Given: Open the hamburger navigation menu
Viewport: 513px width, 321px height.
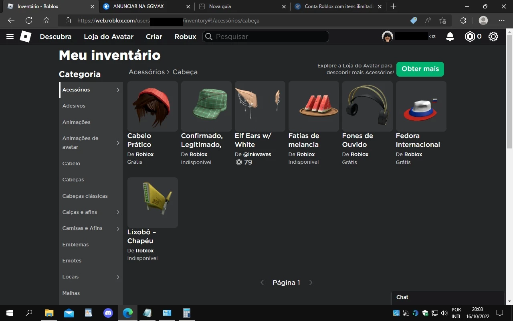Looking at the screenshot, I should (10, 37).
